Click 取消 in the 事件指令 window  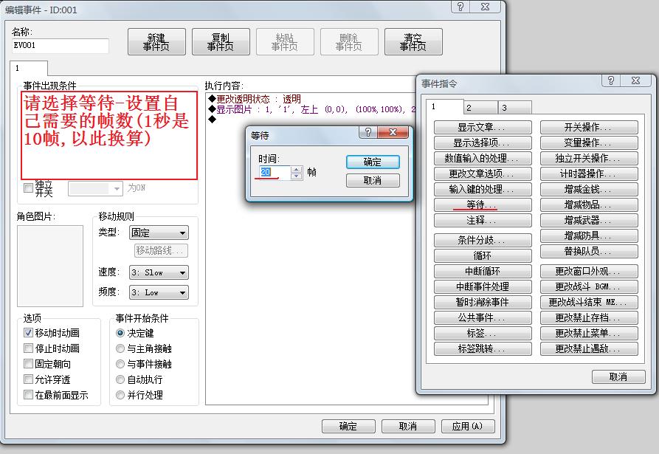[x=618, y=377]
